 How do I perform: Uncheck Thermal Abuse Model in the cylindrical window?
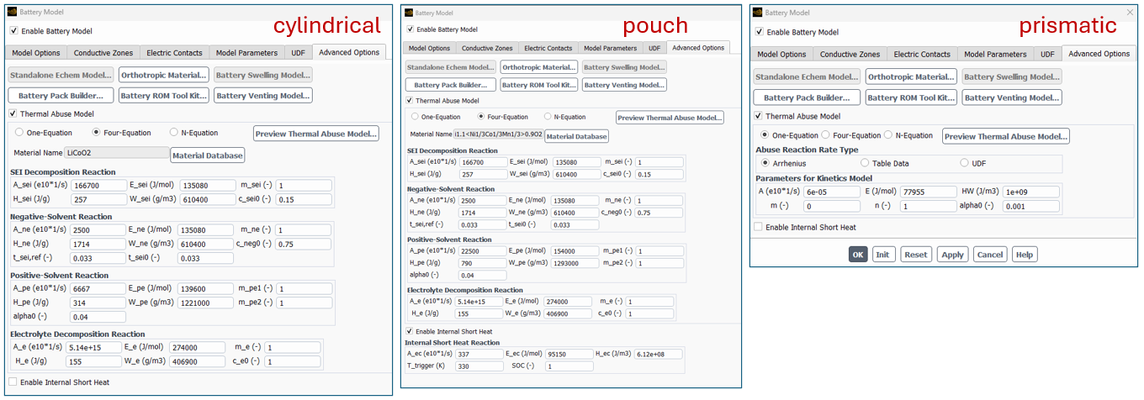pos(13,113)
